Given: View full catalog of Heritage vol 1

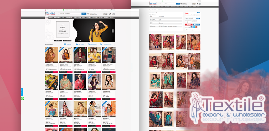Looking at the screenshot, I should click(x=92, y=72).
